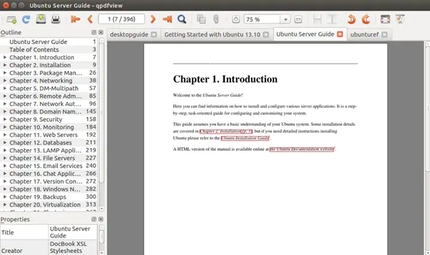The height and width of the screenshot is (255, 430).
Task: Expand Chapter 1. Introduction in outline
Action: click(x=5, y=57)
